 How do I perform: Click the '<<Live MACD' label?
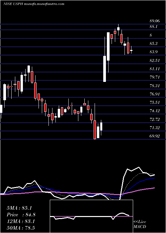pos(140,224)
